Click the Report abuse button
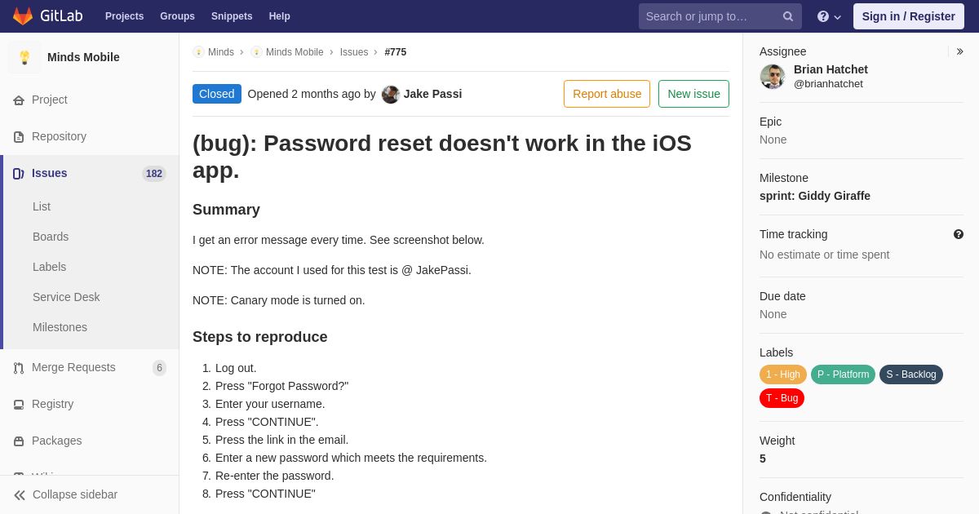 (607, 94)
